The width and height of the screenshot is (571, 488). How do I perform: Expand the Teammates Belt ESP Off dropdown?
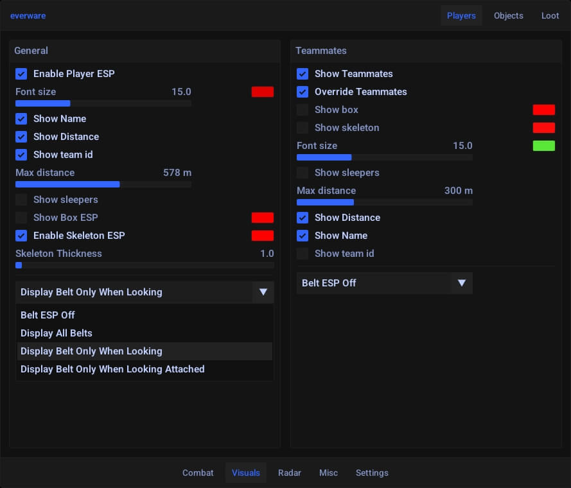point(461,283)
